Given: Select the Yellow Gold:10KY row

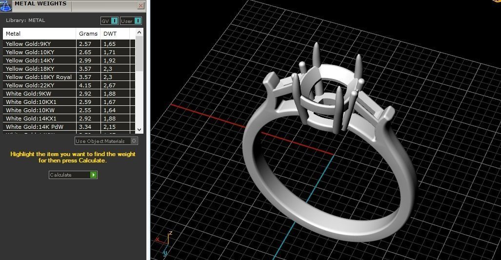Looking at the screenshot, I should (69, 52).
